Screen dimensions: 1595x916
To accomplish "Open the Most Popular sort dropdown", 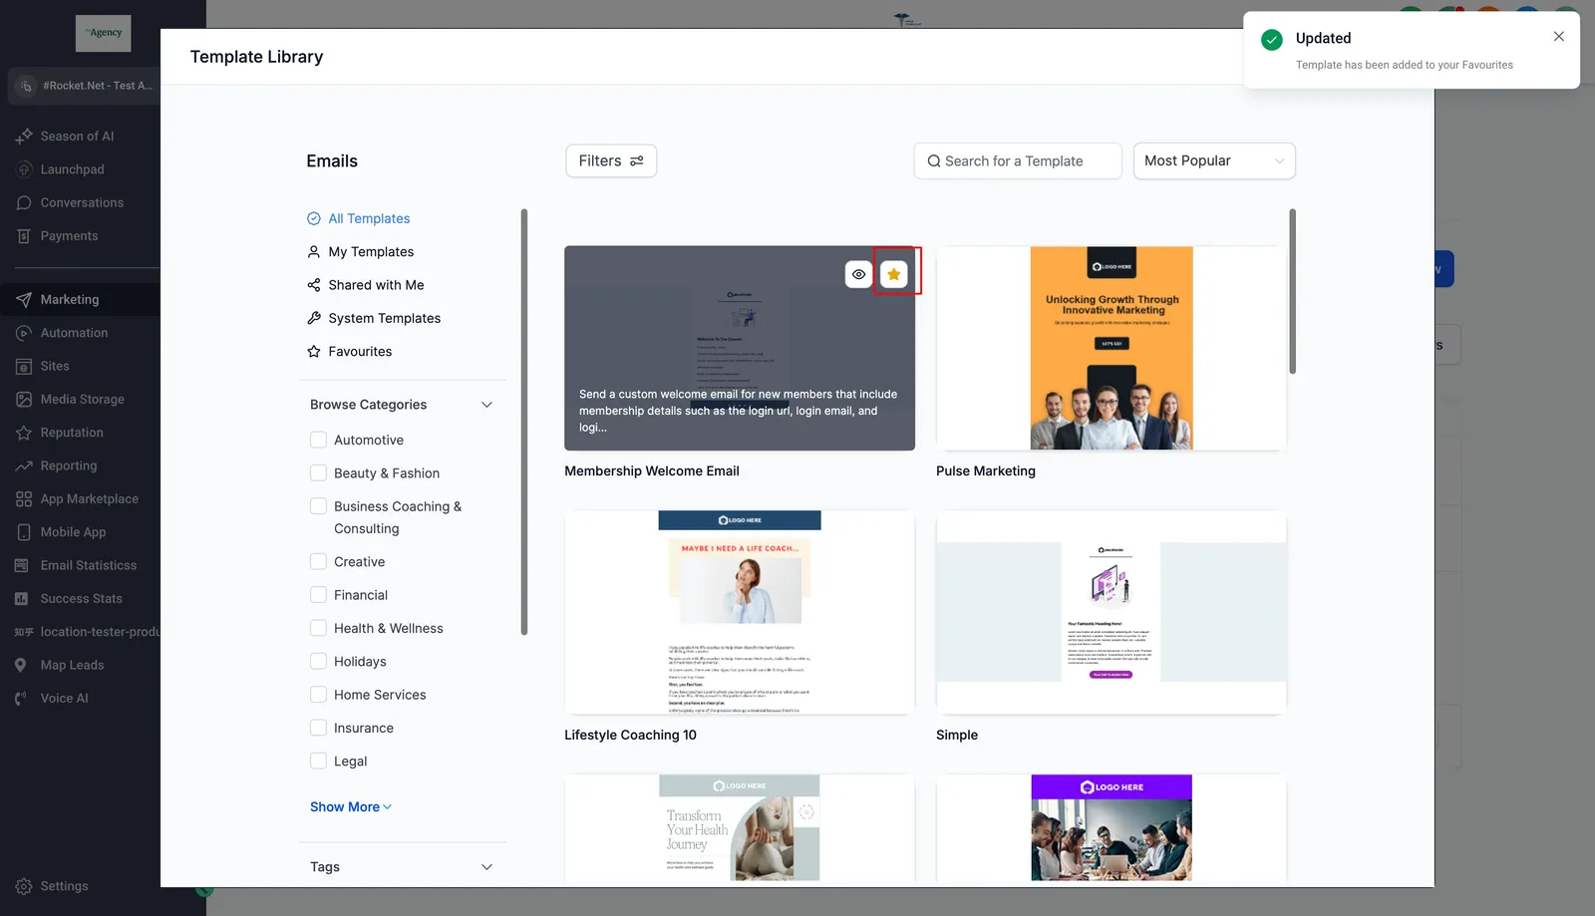I will pyautogui.click(x=1214, y=161).
